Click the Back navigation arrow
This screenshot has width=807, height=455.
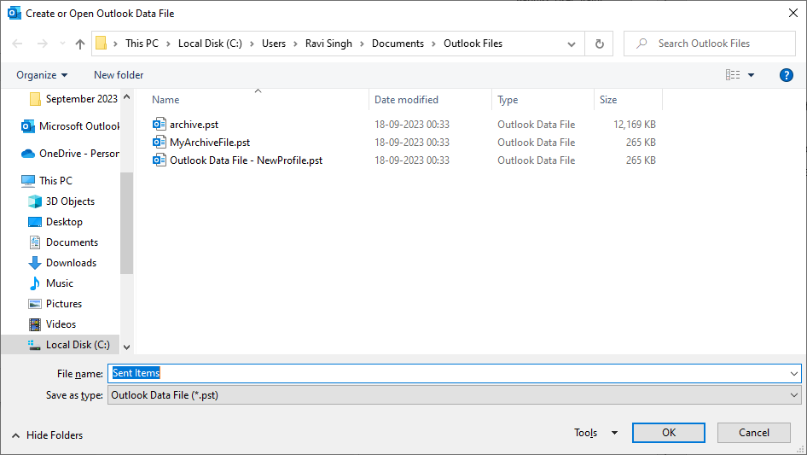17,44
